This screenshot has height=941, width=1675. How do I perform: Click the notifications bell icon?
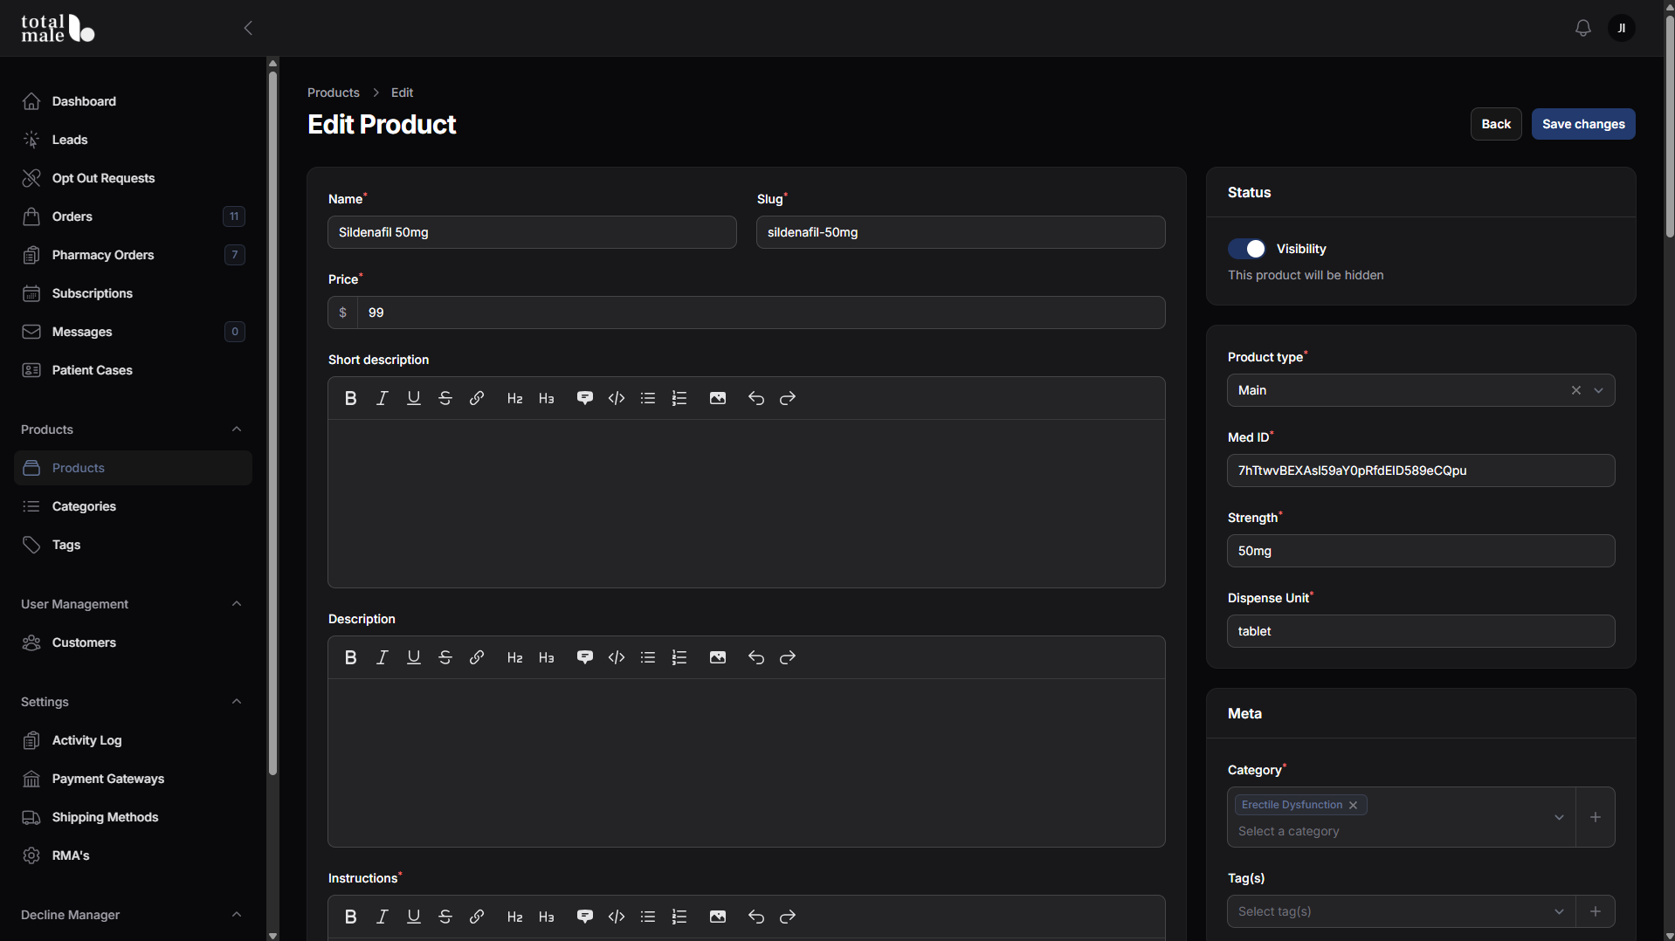pos(1582,28)
